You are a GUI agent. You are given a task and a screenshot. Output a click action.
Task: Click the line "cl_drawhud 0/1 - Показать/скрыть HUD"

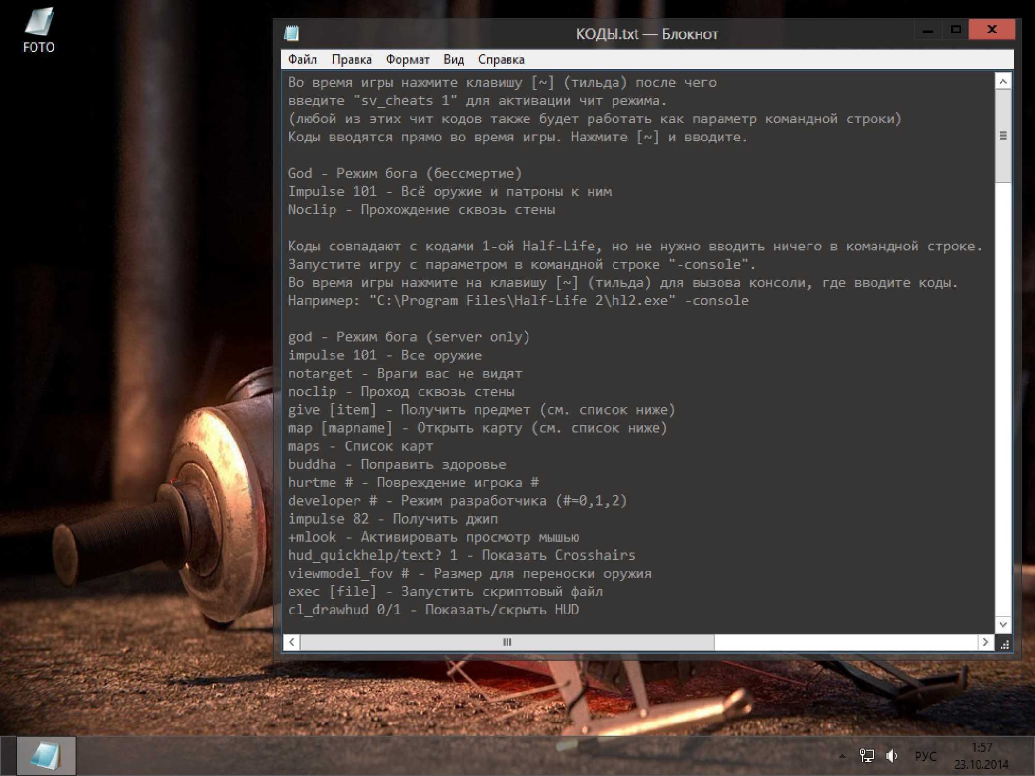pyautogui.click(x=433, y=609)
